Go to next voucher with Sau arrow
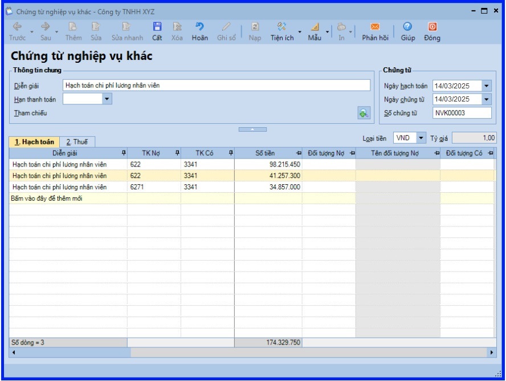The width and height of the screenshot is (506, 381). 45,26
